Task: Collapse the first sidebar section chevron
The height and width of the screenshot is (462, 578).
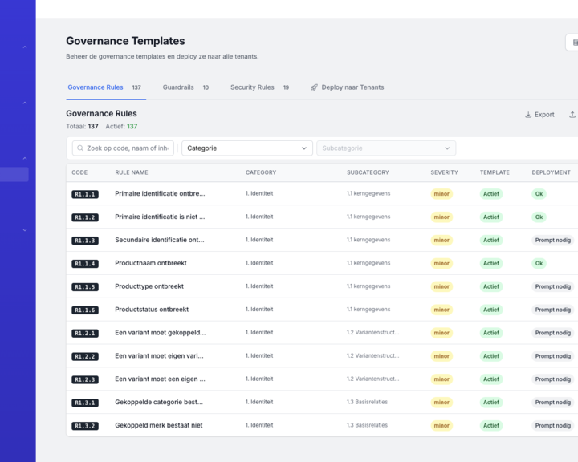Action: [x=25, y=47]
